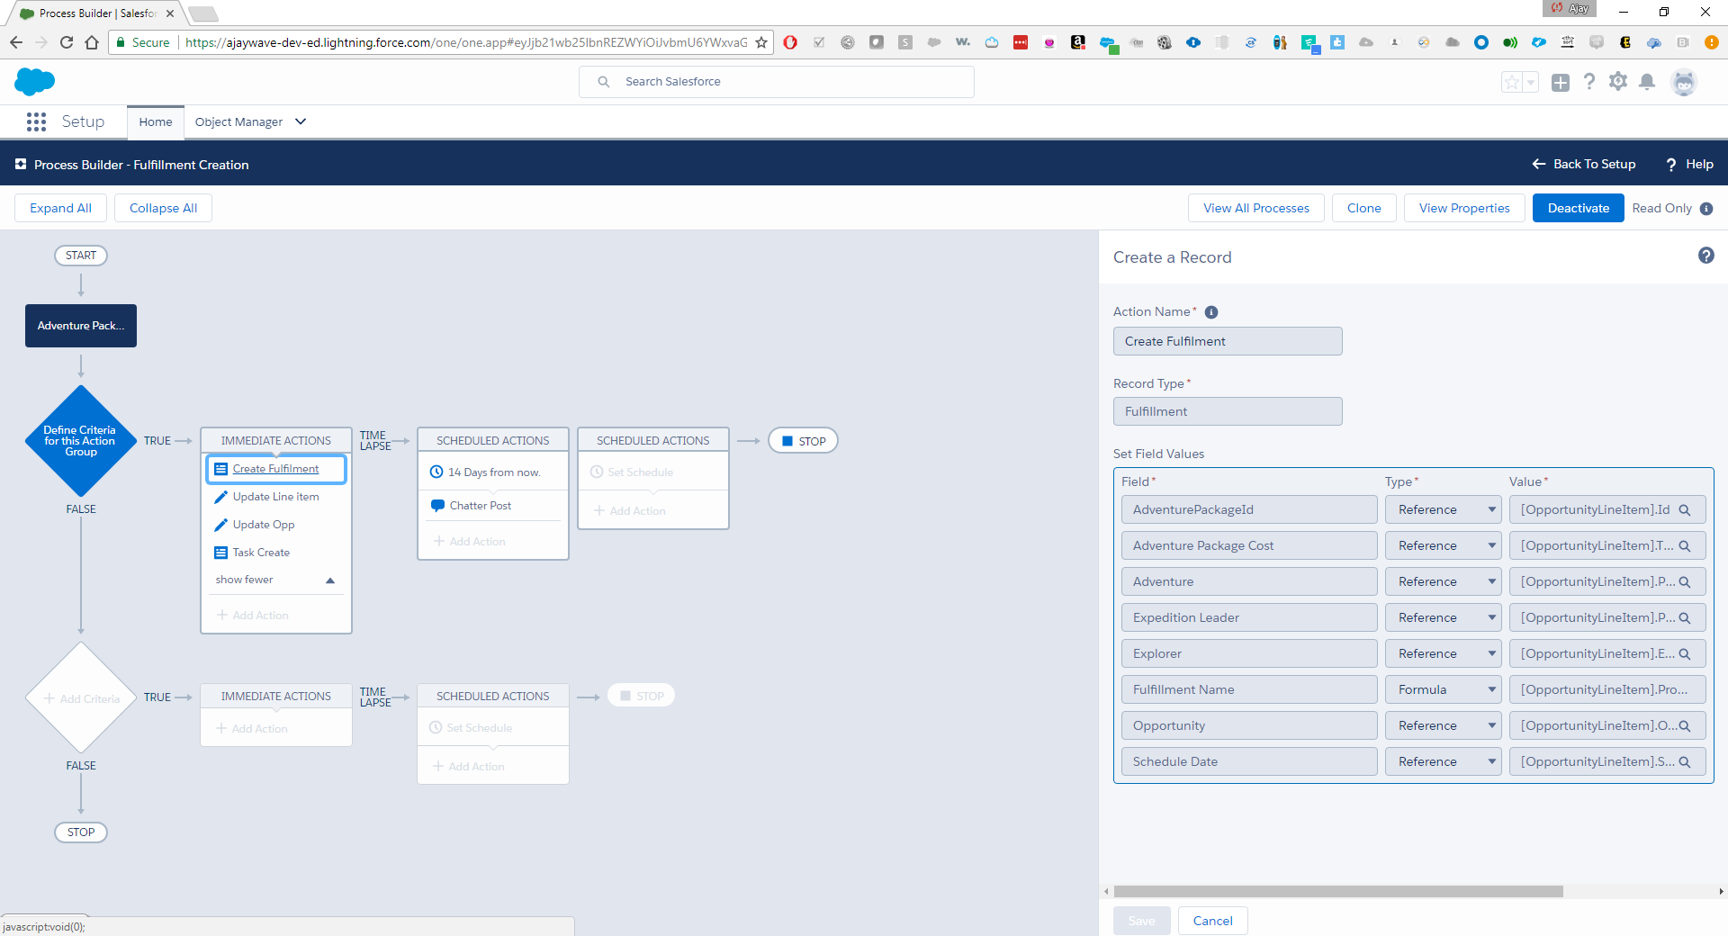Open the 14 Days from now schedule

[493, 472]
